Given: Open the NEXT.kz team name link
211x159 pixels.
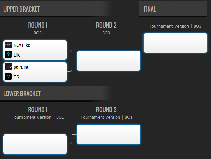Looking at the screenshot, I should pos(22,45).
